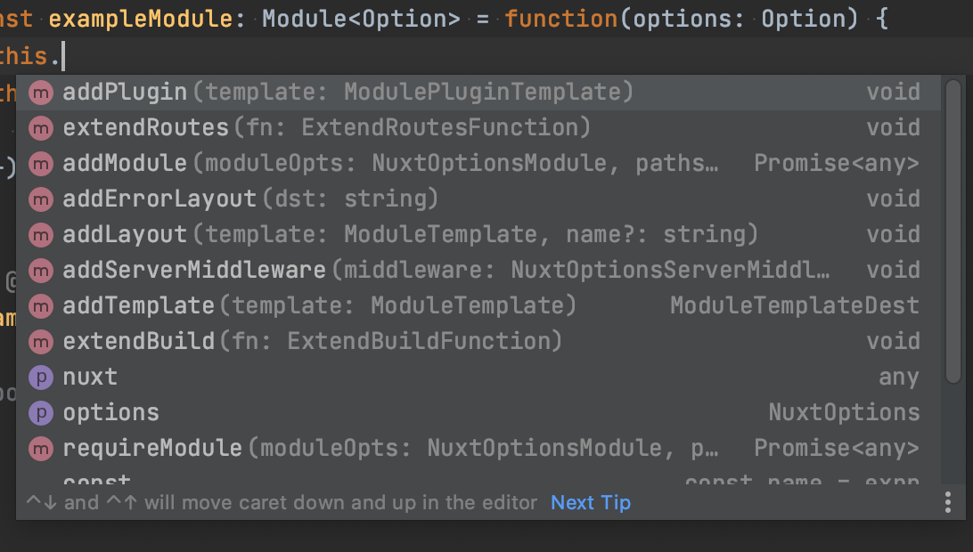Click the method icon beside addModule
The height and width of the screenshot is (552, 973).
tap(41, 164)
